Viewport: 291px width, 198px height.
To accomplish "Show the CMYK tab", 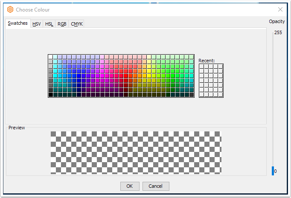I will pos(77,24).
